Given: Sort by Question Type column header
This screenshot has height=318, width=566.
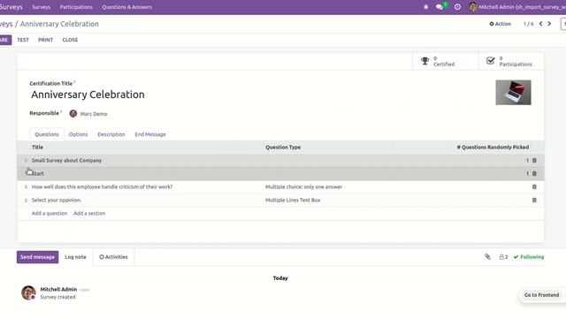Looking at the screenshot, I should point(283,148).
